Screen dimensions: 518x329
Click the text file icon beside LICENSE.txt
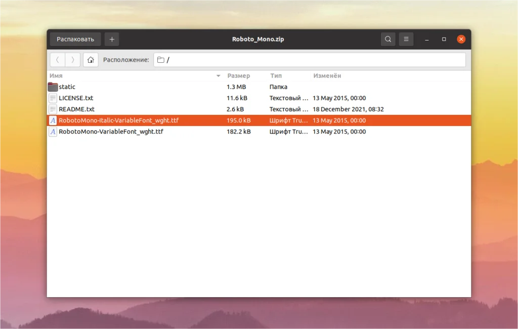coord(53,98)
